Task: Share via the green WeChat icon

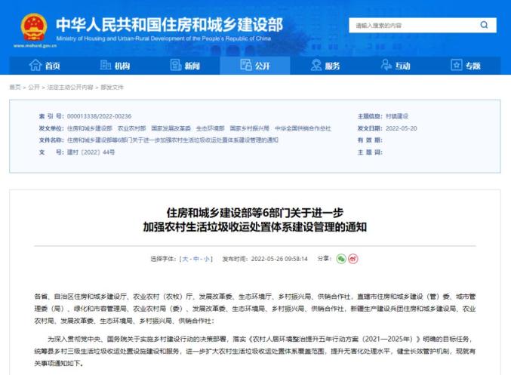Action: tap(341, 259)
